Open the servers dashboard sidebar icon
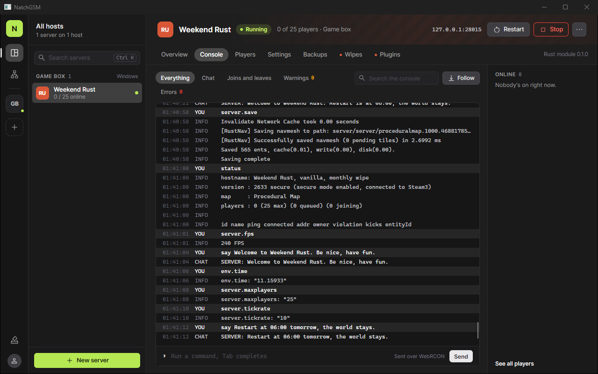Screen dimensions: 598x374 pos(14,53)
